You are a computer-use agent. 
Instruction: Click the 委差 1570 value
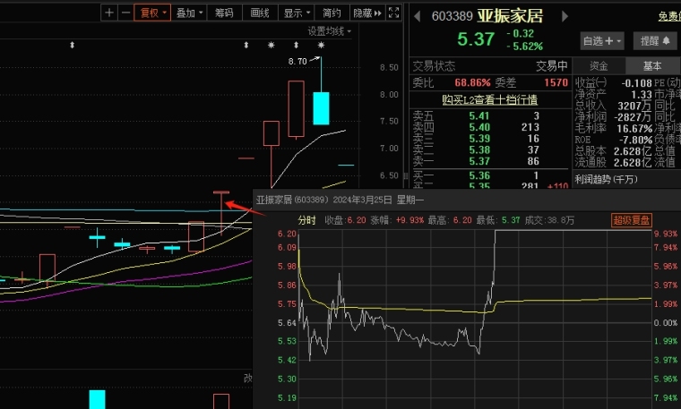(x=556, y=82)
